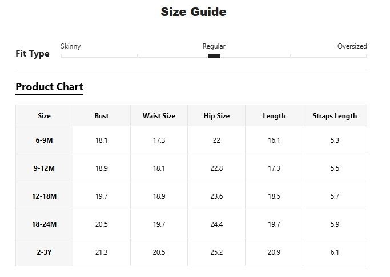Click the Hip Size column header
The image size is (390, 277).
pyautogui.click(x=216, y=116)
